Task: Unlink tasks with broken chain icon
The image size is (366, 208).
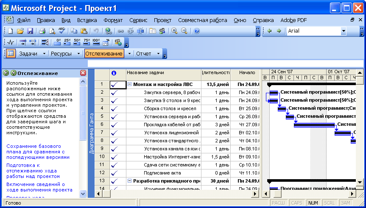Action: pyautogui.click(x=131, y=31)
